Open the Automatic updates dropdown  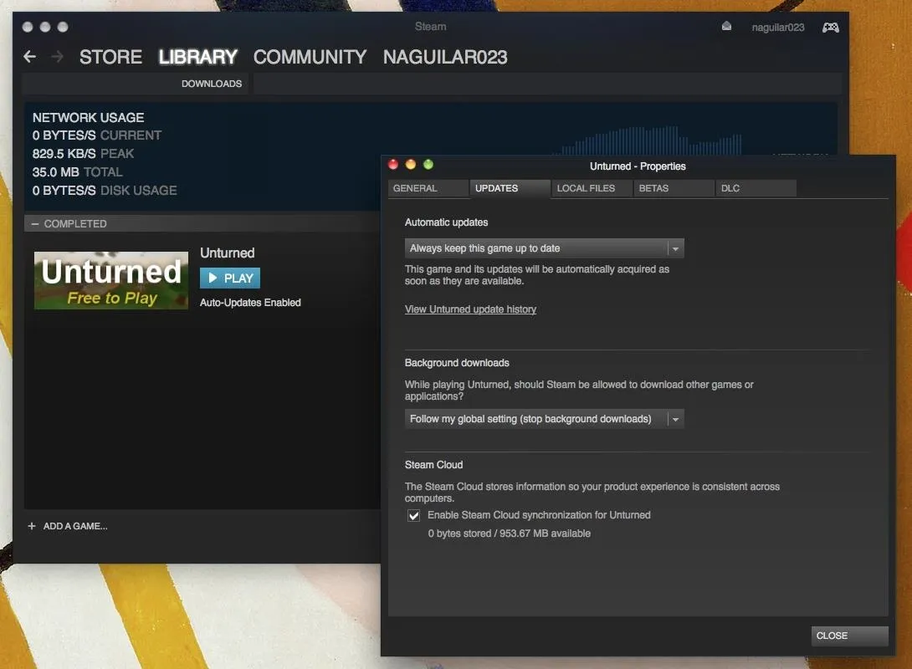point(544,248)
